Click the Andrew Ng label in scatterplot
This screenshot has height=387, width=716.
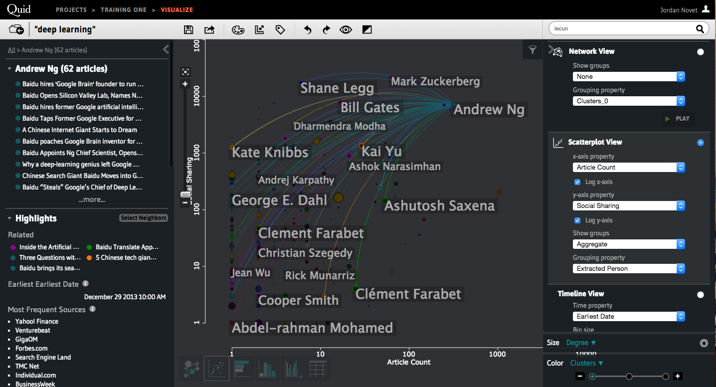tap(489, 109)
